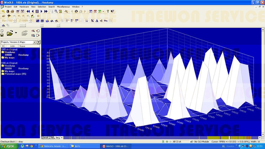This screenshot has height=149, width=265.
Task: Click the save floppy disk icon
Action: coord(2,35)
